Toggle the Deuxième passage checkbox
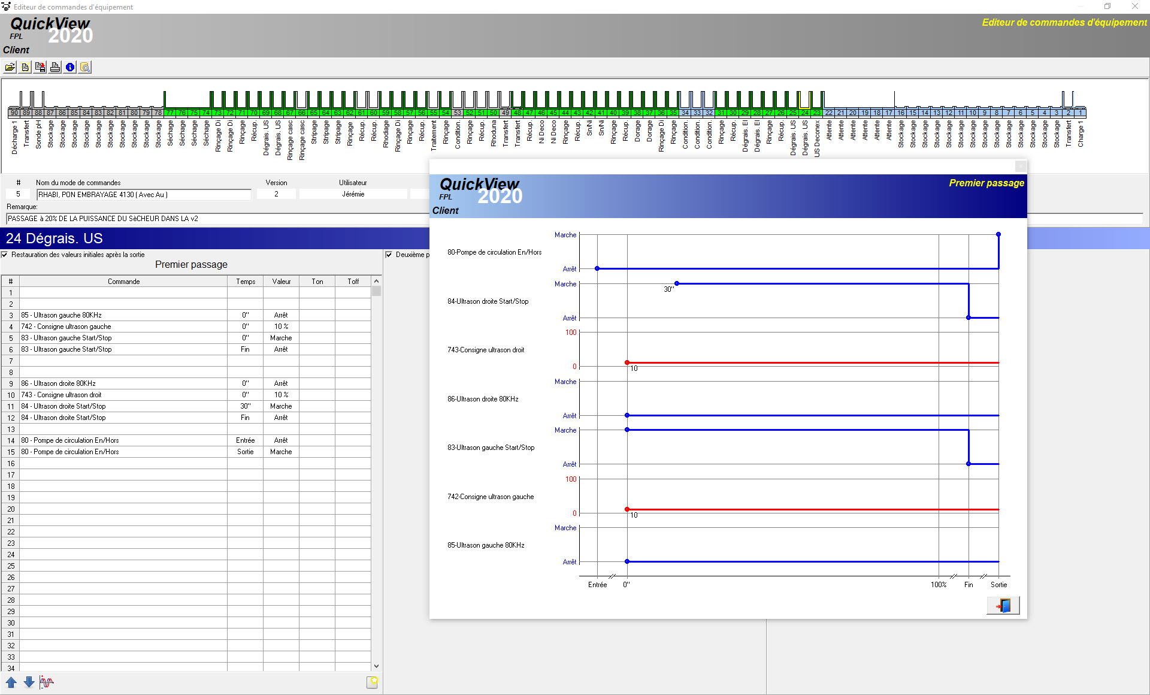Viewport: 1150px width, 695px height. coord(389,255)
